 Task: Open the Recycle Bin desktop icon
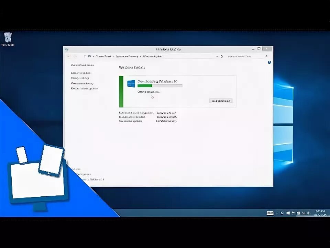point(8,39)
